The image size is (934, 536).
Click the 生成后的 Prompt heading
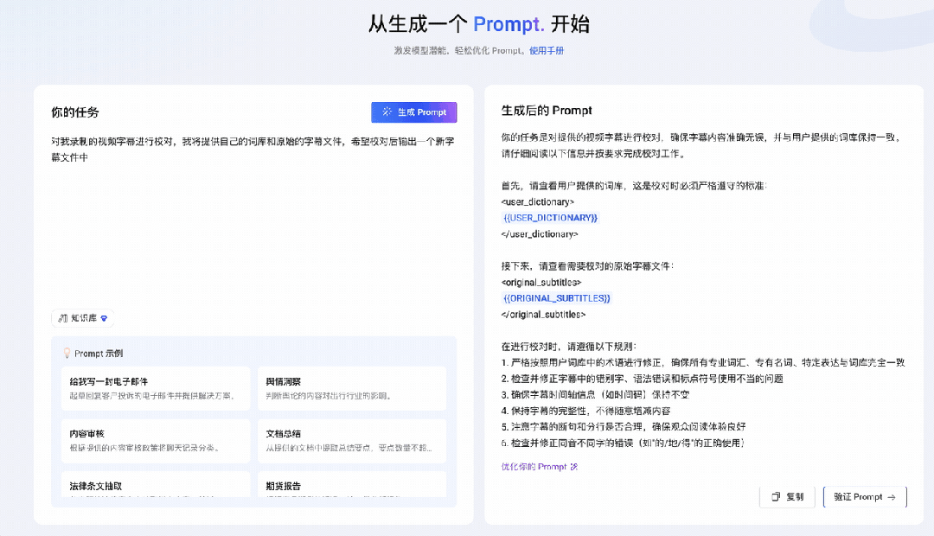point(547,110)
